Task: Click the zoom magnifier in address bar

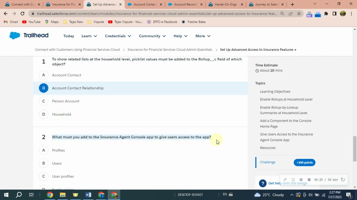Action: [x=282, y=14]
